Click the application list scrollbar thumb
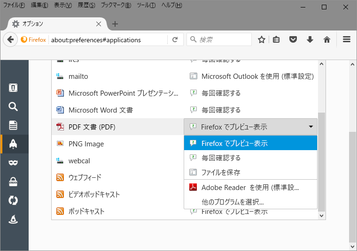357x251 pixels. (321, 162)
